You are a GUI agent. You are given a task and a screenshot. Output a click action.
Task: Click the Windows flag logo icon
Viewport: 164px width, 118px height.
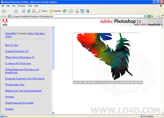tap(161, 6)
